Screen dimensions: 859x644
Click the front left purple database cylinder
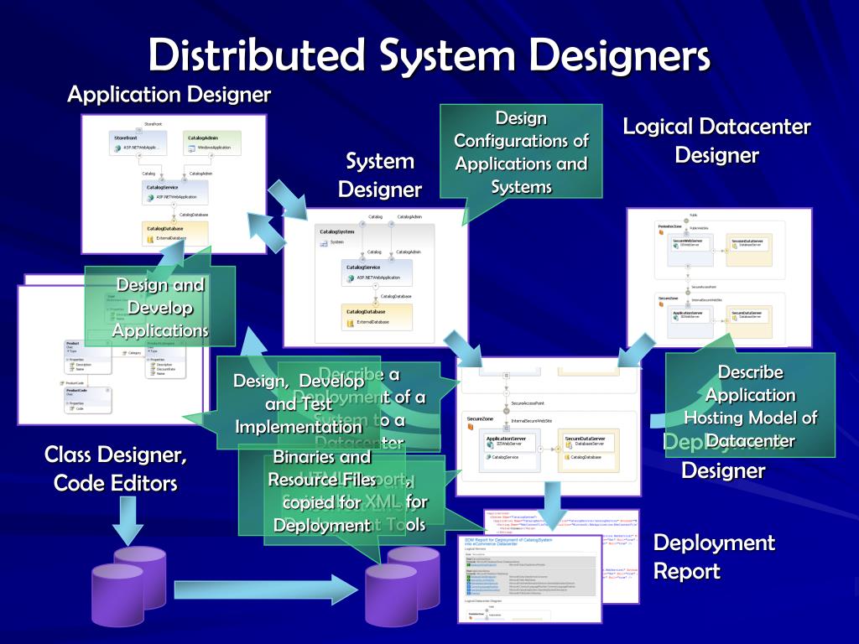117,595
